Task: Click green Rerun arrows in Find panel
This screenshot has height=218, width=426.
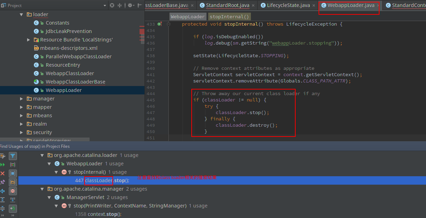Action: pyautogui.click(x=3, y=164)
